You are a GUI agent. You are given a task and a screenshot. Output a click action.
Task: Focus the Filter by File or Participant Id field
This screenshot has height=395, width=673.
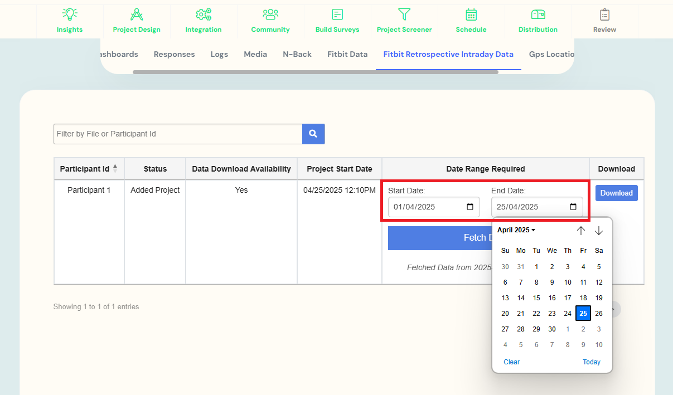[178, 134]
